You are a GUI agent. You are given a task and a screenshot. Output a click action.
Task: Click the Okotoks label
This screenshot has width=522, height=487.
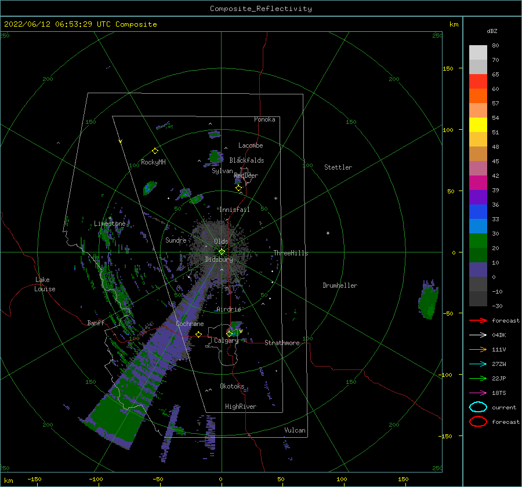tap(232, 386)
